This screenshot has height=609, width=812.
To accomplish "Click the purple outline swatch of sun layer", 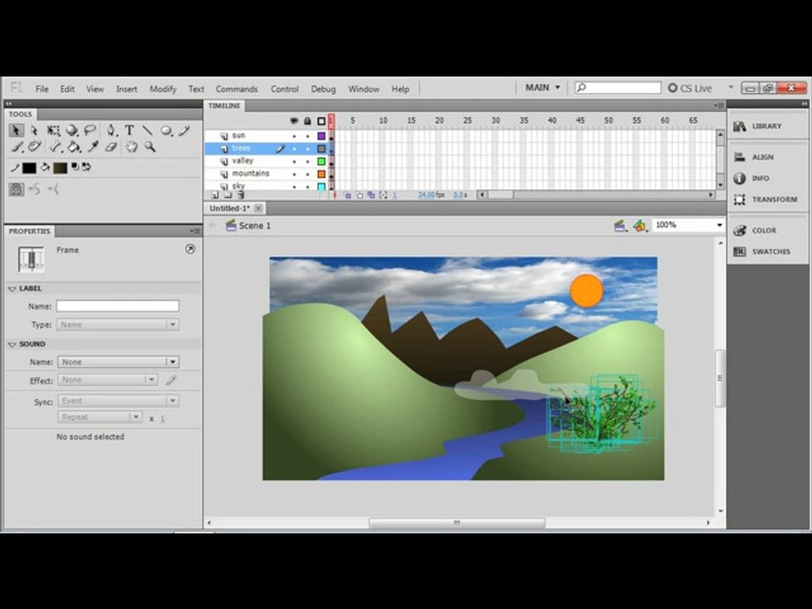I will click(x=321, y=136).
